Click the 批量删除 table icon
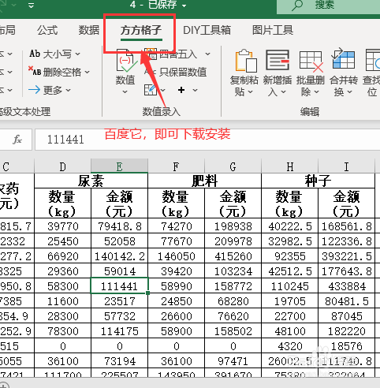The height and width of the screenshot is (388, 380). (311, 62)
